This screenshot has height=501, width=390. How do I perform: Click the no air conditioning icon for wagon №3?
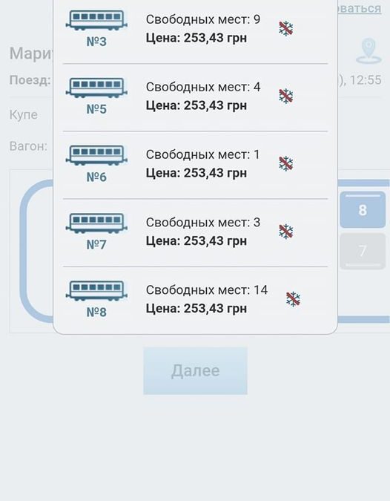click(286, 29)
